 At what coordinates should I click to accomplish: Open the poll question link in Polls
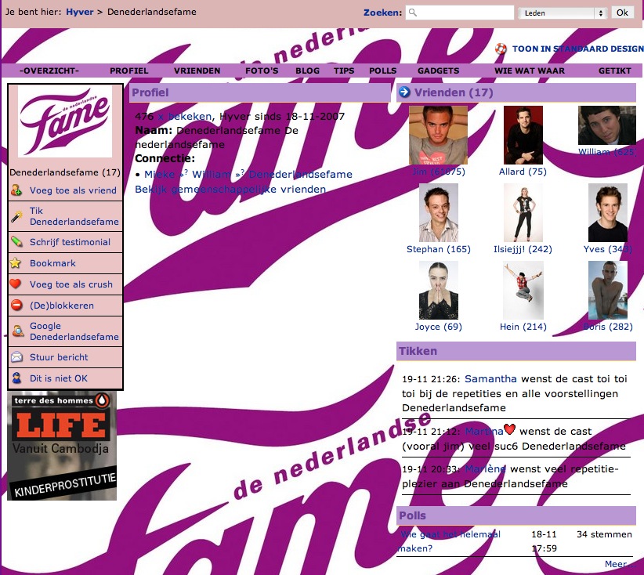tap(450, 541)
